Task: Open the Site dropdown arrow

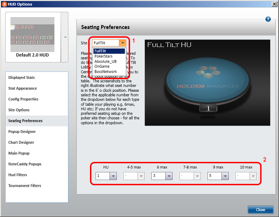Action: tap(123, 43)
